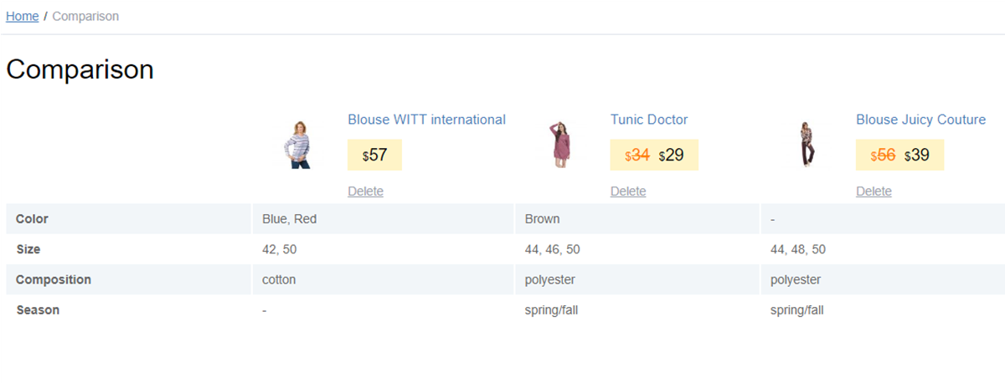Delete Tunic Doctor from comparison
The image size is (1005, 383).
[628, 191]
